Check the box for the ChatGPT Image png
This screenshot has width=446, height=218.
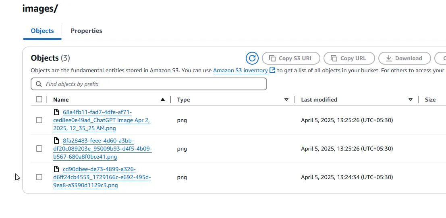(x=39, y=120)
